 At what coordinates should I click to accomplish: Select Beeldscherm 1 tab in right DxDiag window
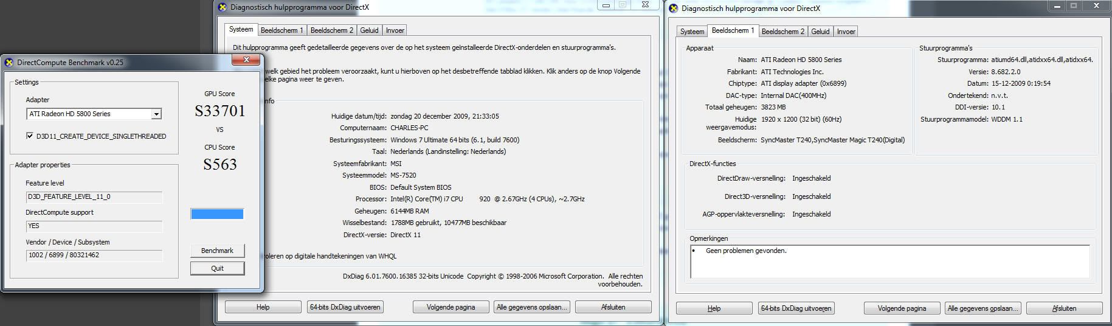(x=733, y=30)
